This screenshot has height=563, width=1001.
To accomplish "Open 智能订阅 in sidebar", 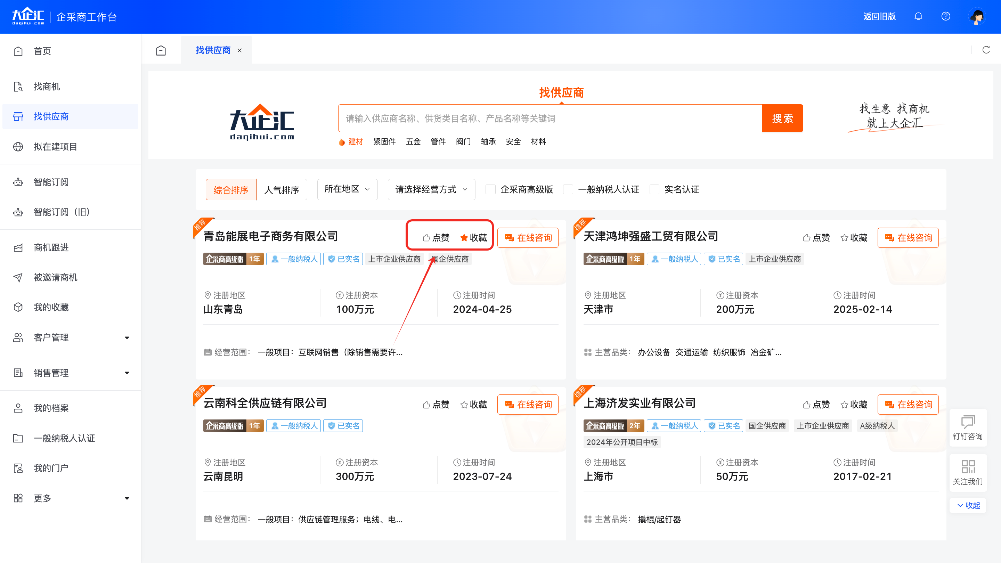I will point(70,182).
